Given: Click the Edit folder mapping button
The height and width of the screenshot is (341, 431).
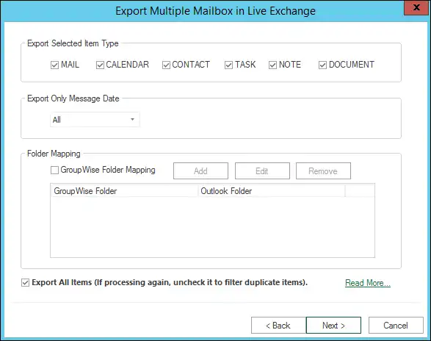Looking at the screenshot, I should pyautogui.click(x=262, y=171).
